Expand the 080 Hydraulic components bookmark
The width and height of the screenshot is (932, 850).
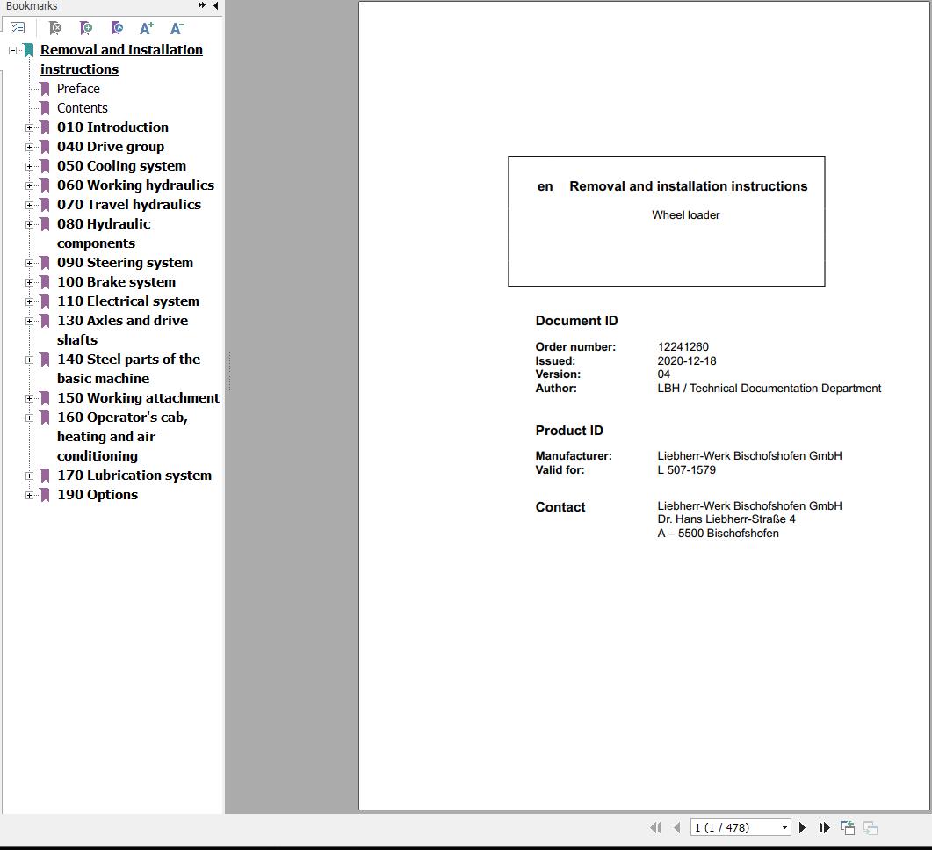coord(29,224)
